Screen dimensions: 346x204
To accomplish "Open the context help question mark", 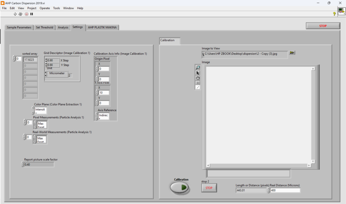I will pos(334,14).
